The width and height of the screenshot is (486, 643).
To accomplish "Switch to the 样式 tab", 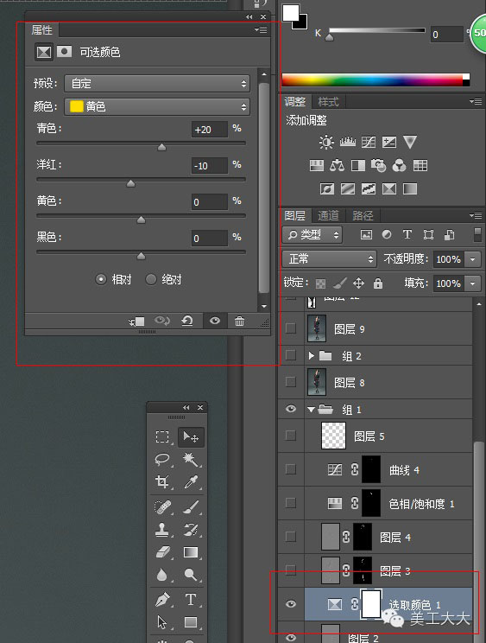I will click(x=328, y=101).
